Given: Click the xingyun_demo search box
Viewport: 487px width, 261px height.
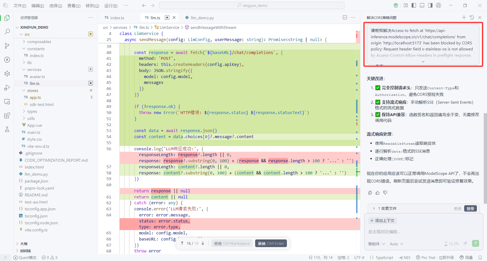Looking at the screenshot, I should click(x=251, y=6).
